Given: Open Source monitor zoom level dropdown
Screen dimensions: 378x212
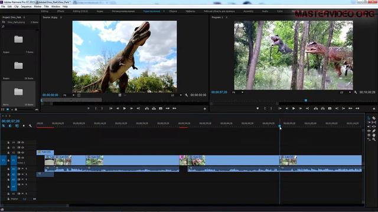Looking at the screenshot, I should pos(69,95).
